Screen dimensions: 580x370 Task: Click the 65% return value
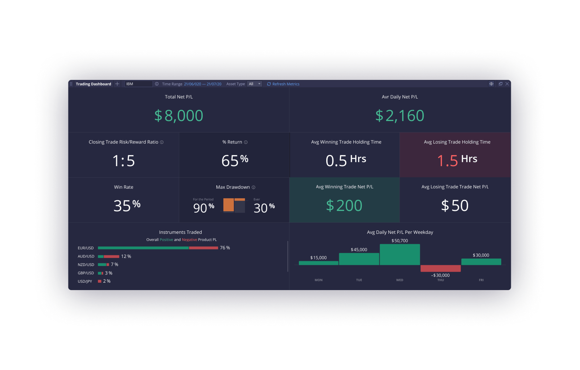(235, 161)
